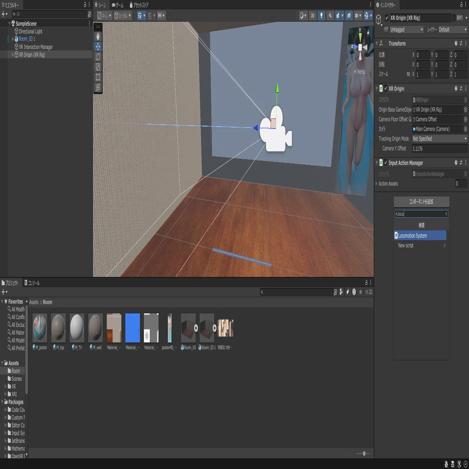The image size is (469, 469).
Task: Toggle scene lighting bulb icon
Action: (321, 16)
